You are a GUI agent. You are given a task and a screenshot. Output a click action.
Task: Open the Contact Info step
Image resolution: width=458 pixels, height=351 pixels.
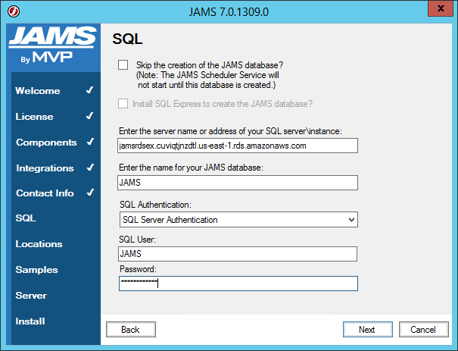point(45,193)
